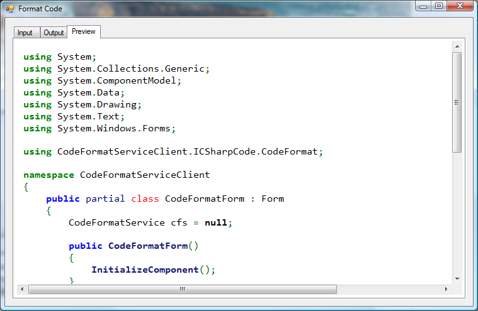Click the InitializeComponent method call in code

[145, 270]
